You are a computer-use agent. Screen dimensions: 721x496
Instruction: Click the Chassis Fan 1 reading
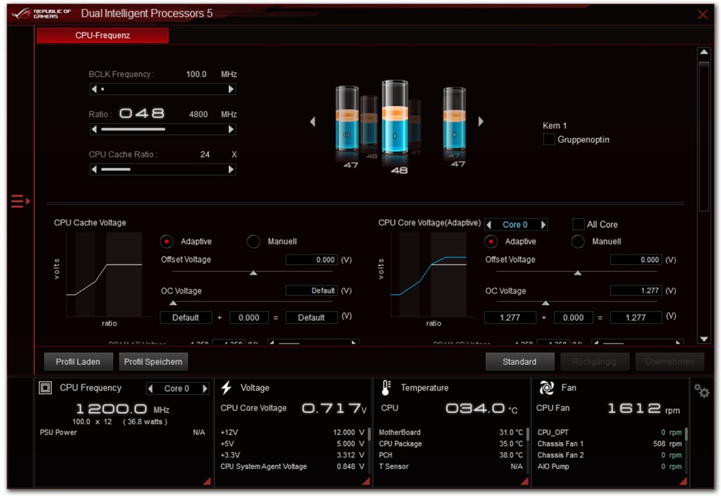tap(609, 443)
